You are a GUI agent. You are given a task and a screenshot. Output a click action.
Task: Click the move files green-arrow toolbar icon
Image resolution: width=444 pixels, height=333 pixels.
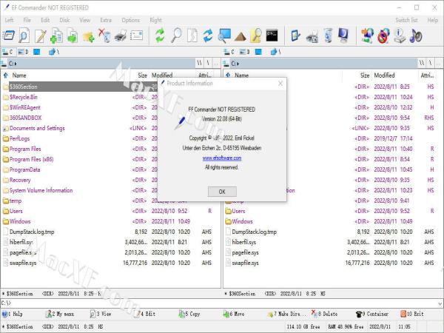73,36
